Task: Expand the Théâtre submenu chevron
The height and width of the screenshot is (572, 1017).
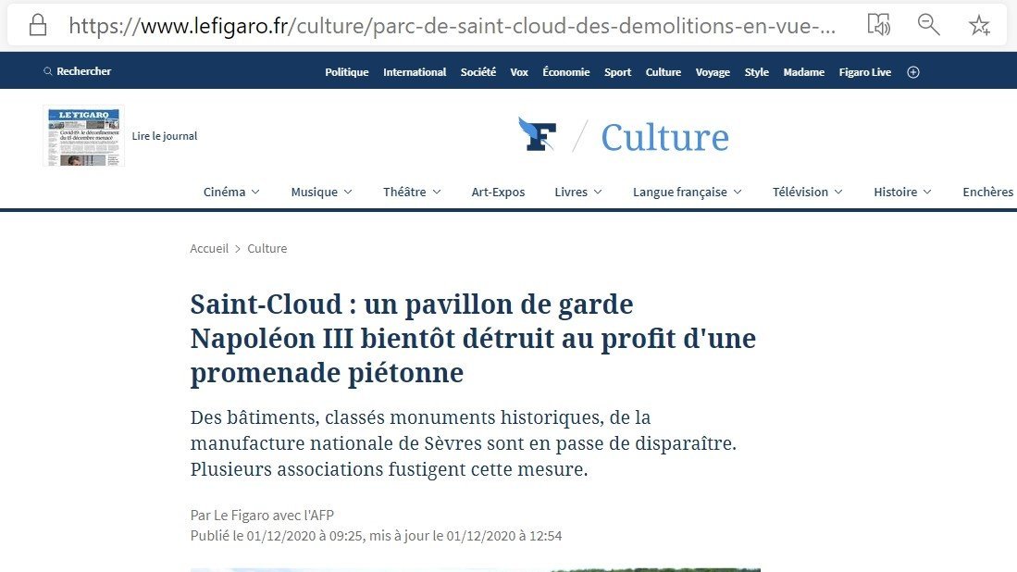Action: 437,192
